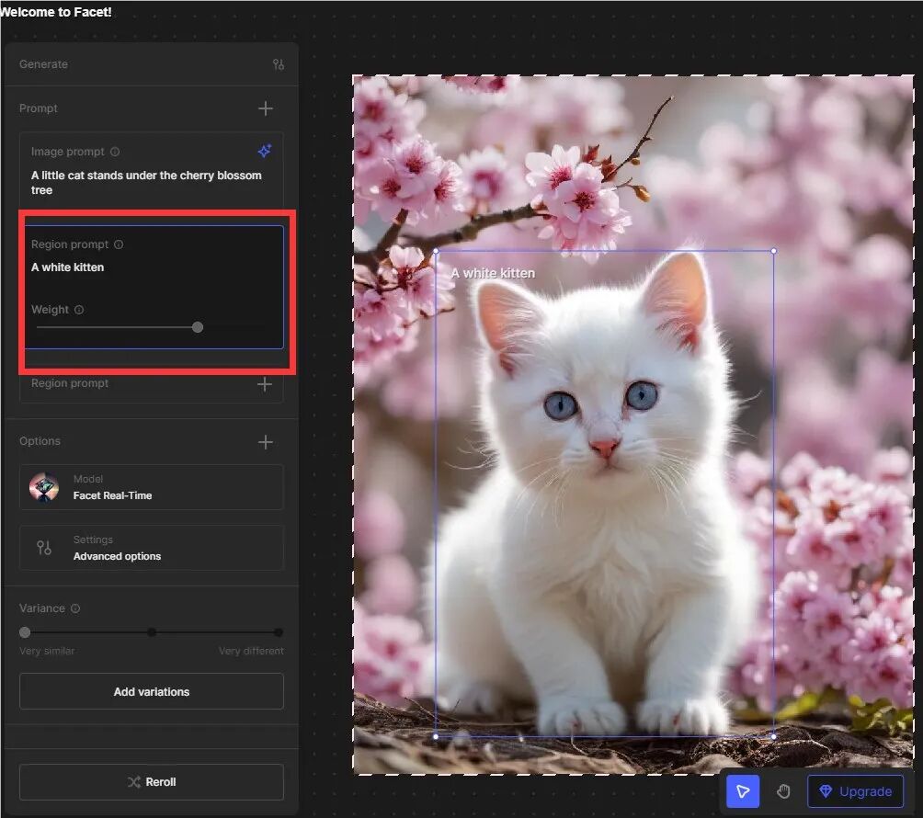
Task: View Weight info icon
Action: pyautogui.click(x=79, y=310)
